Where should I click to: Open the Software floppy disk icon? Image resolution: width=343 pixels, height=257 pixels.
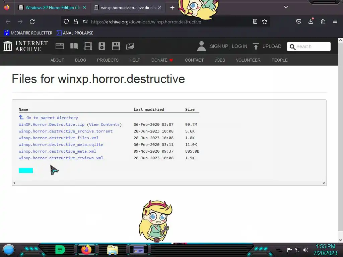pos(116,46)
